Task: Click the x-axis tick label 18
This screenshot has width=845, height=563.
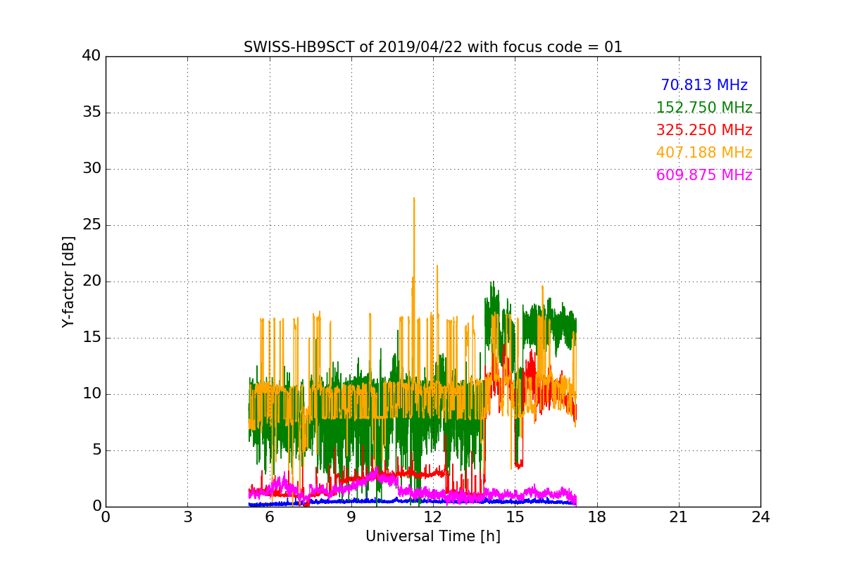Action: (597, 517)
